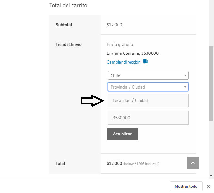Click the Provincia dropdown arrow

coord(185,87)
